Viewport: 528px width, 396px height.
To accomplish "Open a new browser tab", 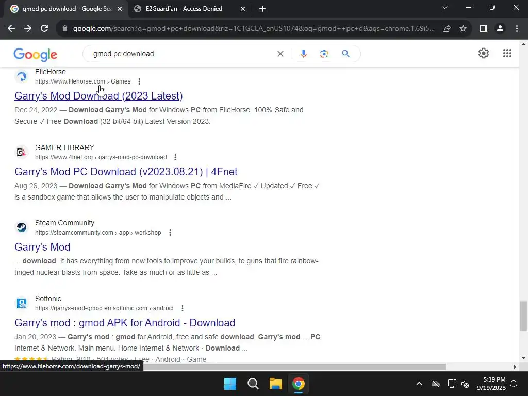I will tap(262, 9).
